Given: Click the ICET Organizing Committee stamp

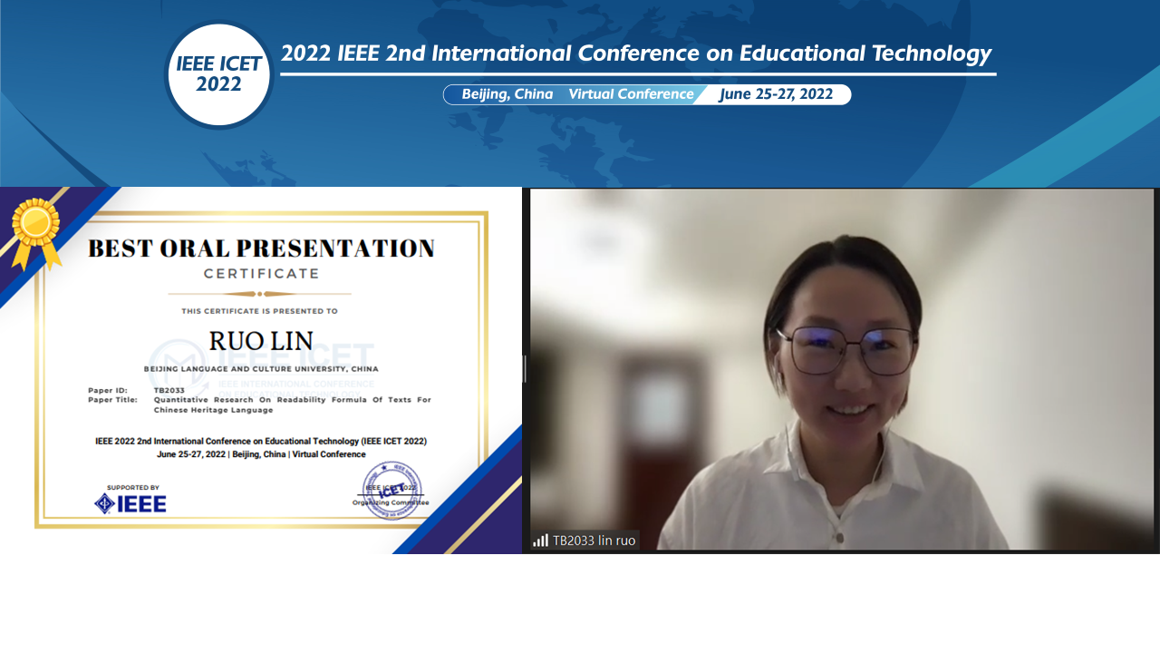Looking at the screenshot, I should tap(391, 491).
